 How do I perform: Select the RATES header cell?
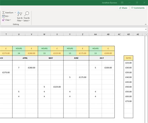(x=128, y=58)
